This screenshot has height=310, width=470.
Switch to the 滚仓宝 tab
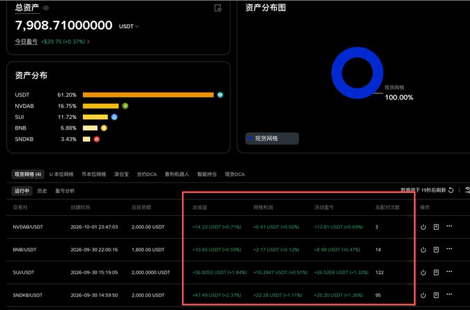(121, 174)
